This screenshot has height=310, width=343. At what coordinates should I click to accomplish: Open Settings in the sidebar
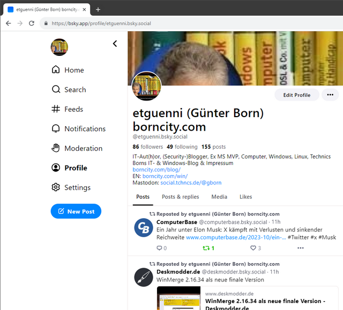pyautogui.click(x=71, y=188)
